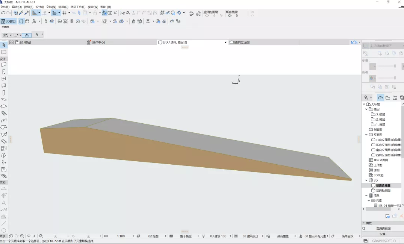Collapse the 楼层 tree node

(366, 109)
